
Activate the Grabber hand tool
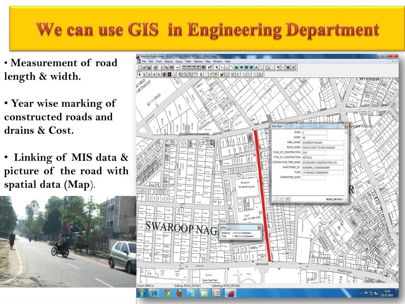point(195,74)
